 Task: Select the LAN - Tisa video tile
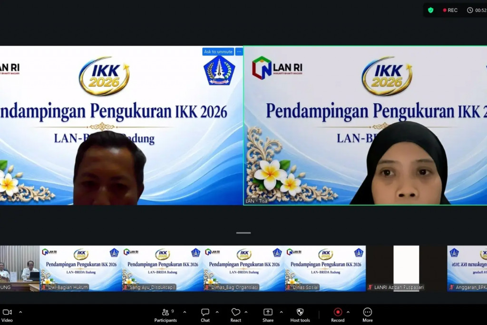pos(365,126)
